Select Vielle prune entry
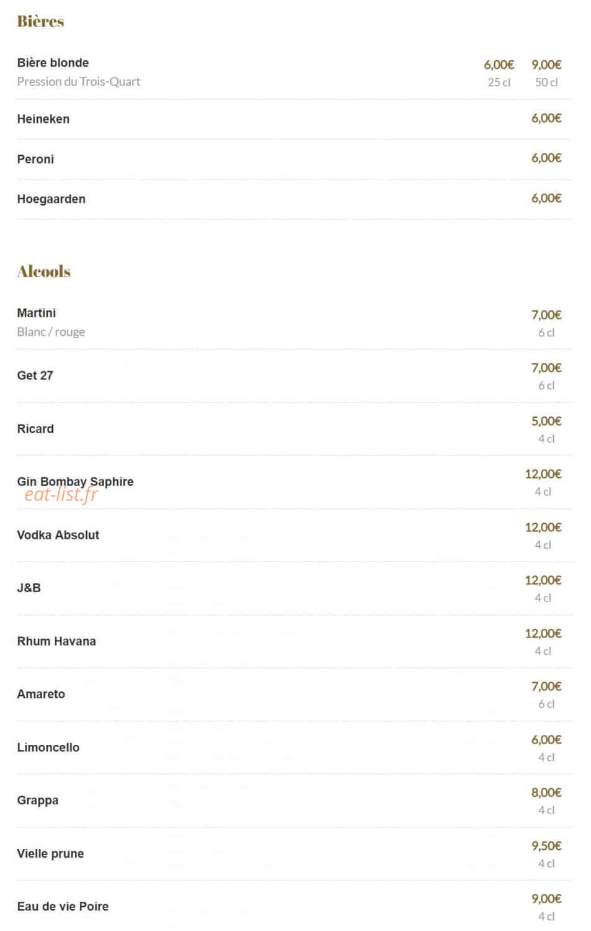 point(50,853)
